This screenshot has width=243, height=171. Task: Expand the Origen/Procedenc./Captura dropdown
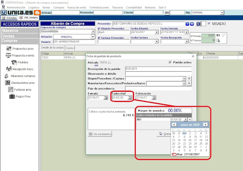pos(184,78)
